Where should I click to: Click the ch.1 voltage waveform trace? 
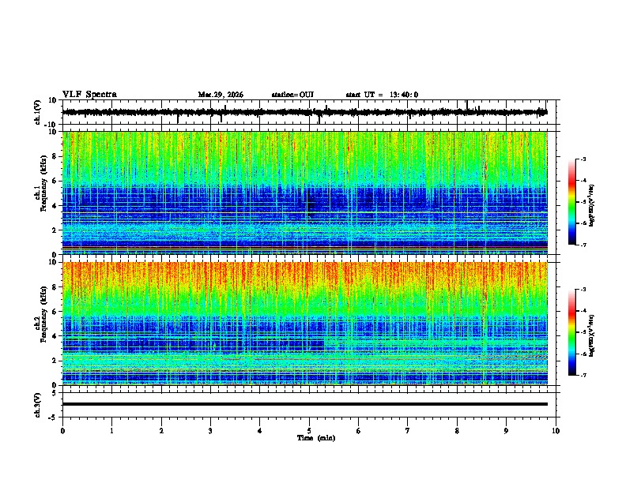coord(304,112)
